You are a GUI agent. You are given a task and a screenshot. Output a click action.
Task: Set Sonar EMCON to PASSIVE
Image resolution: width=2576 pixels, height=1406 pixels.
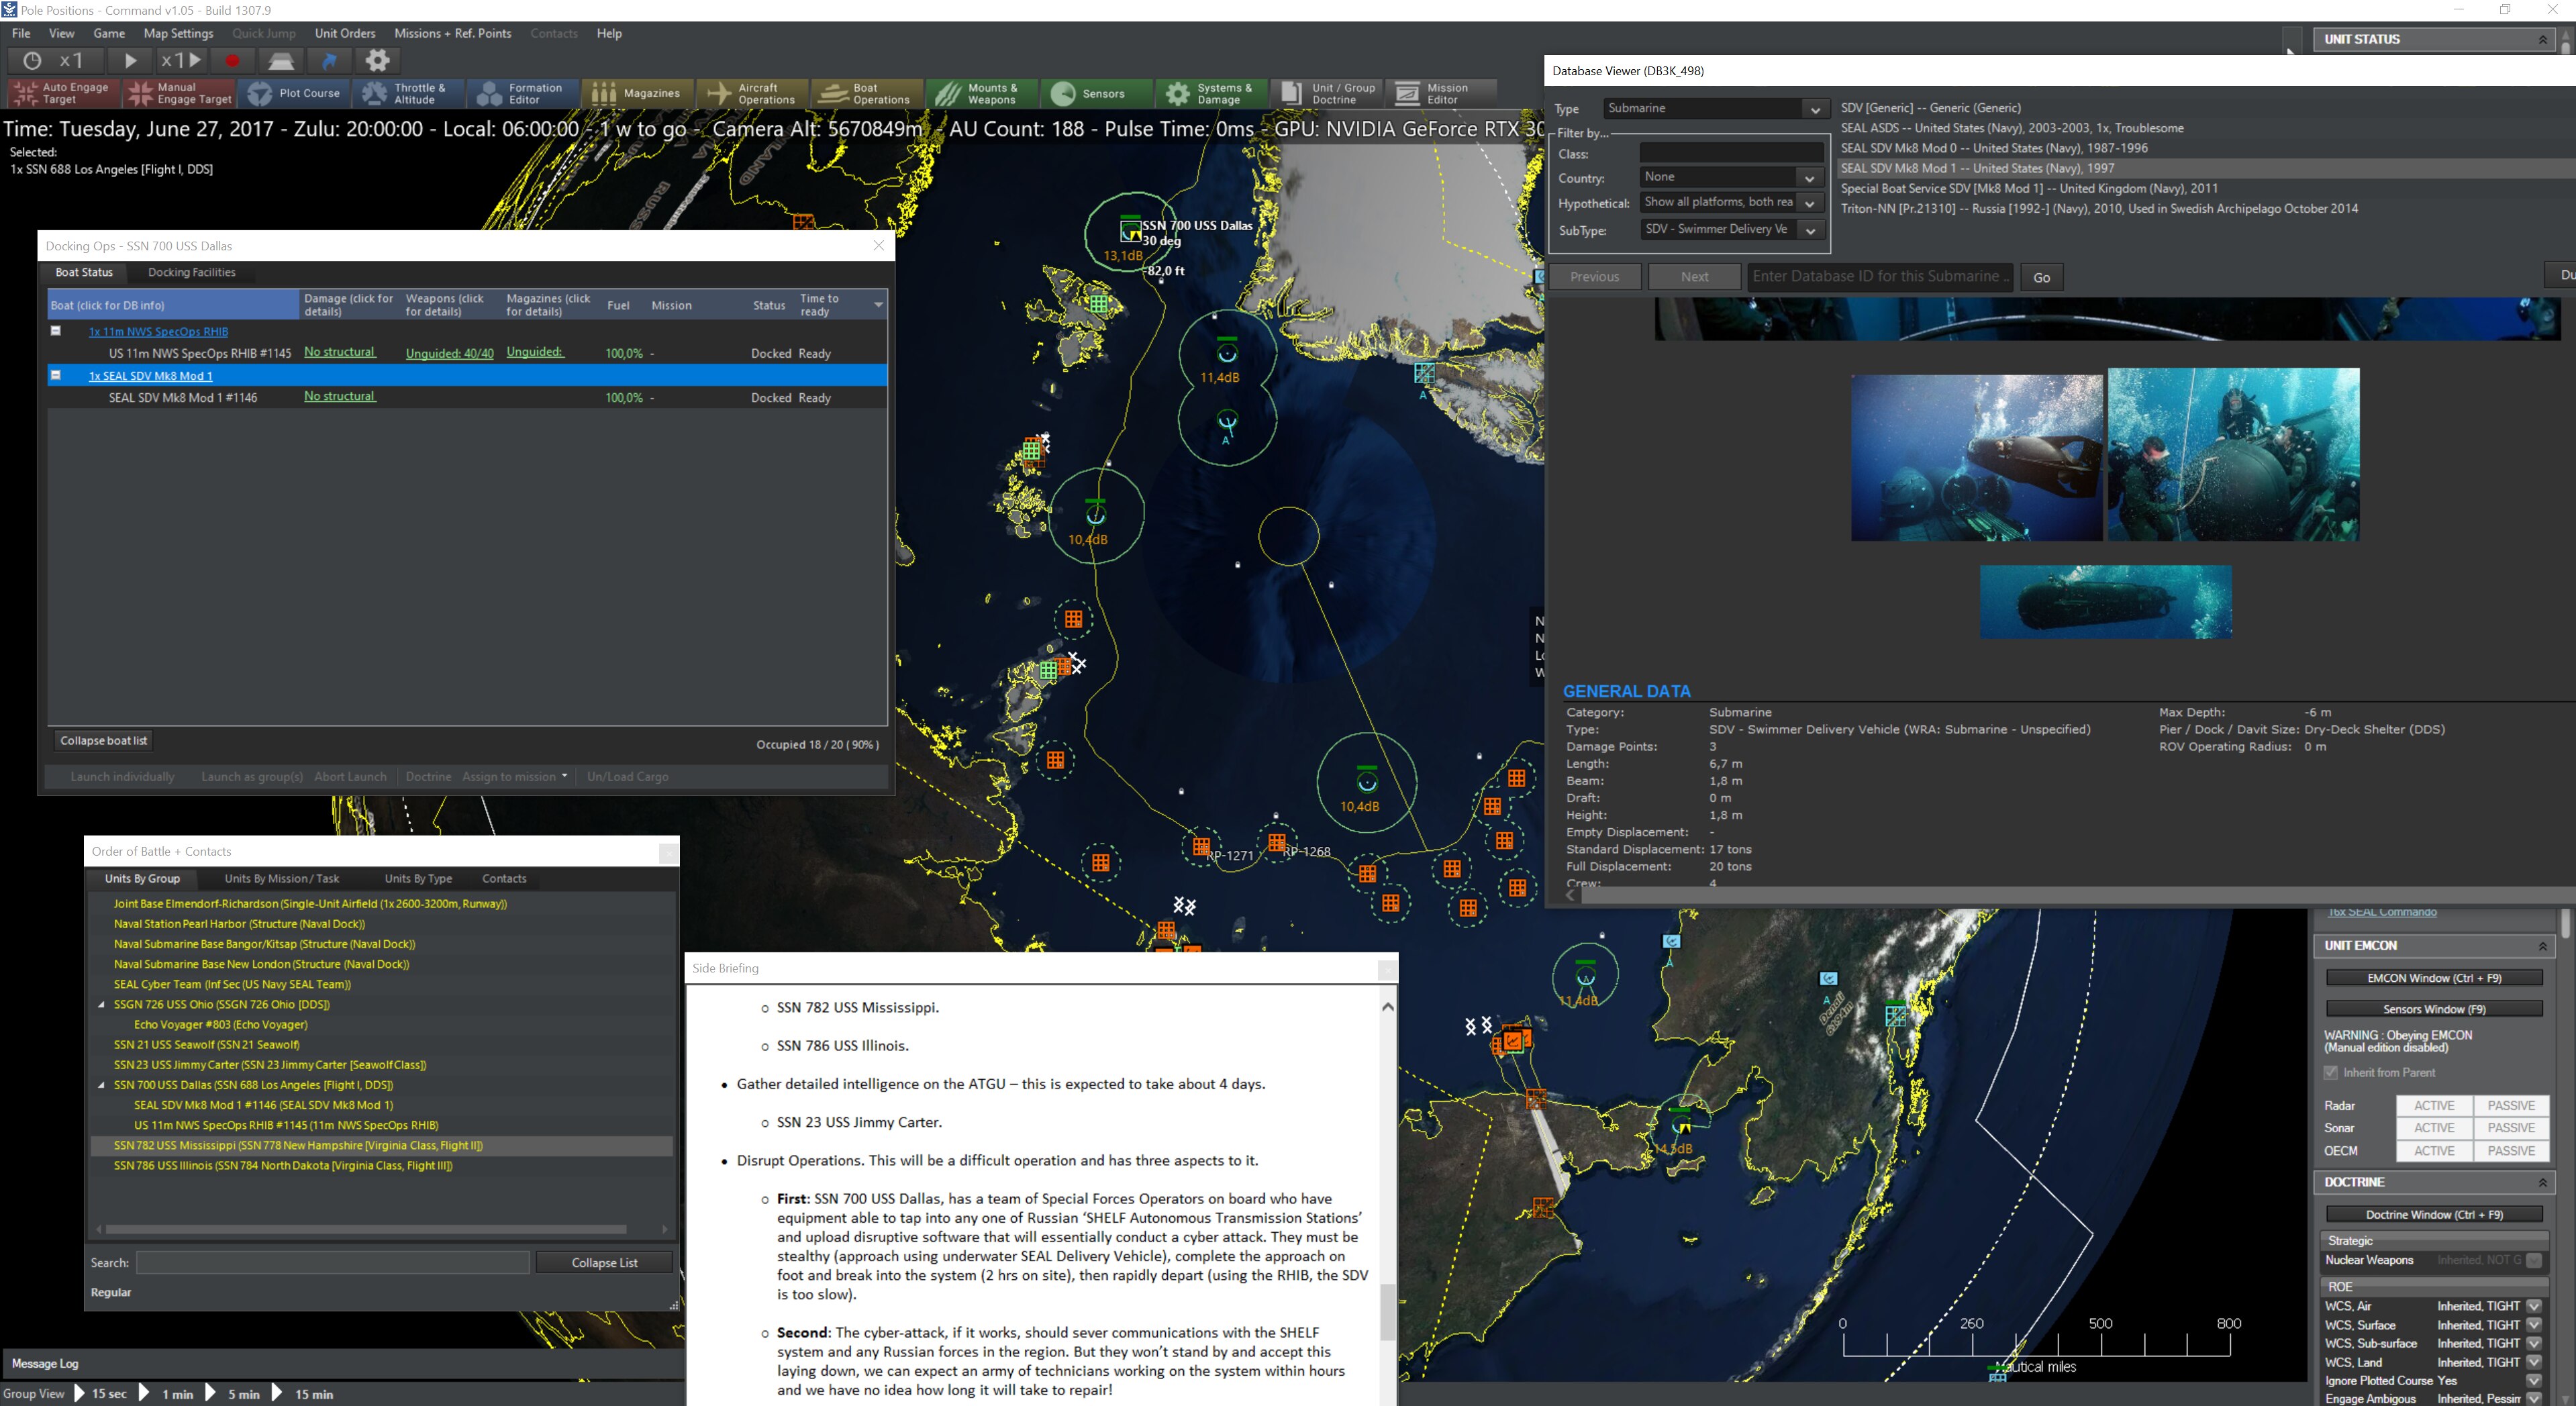tap(2510, 1127)
